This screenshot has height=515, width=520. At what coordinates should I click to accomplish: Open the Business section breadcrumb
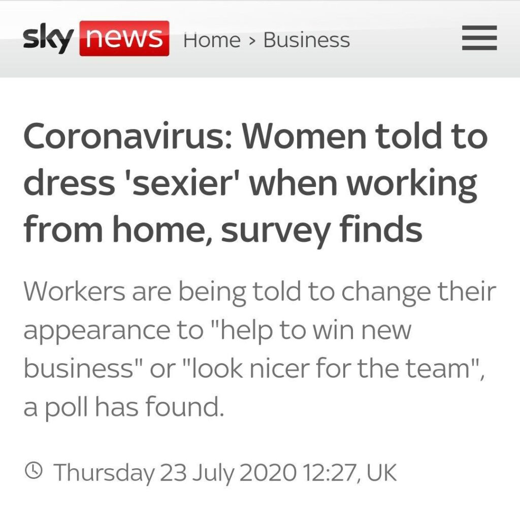click(306, 40)
